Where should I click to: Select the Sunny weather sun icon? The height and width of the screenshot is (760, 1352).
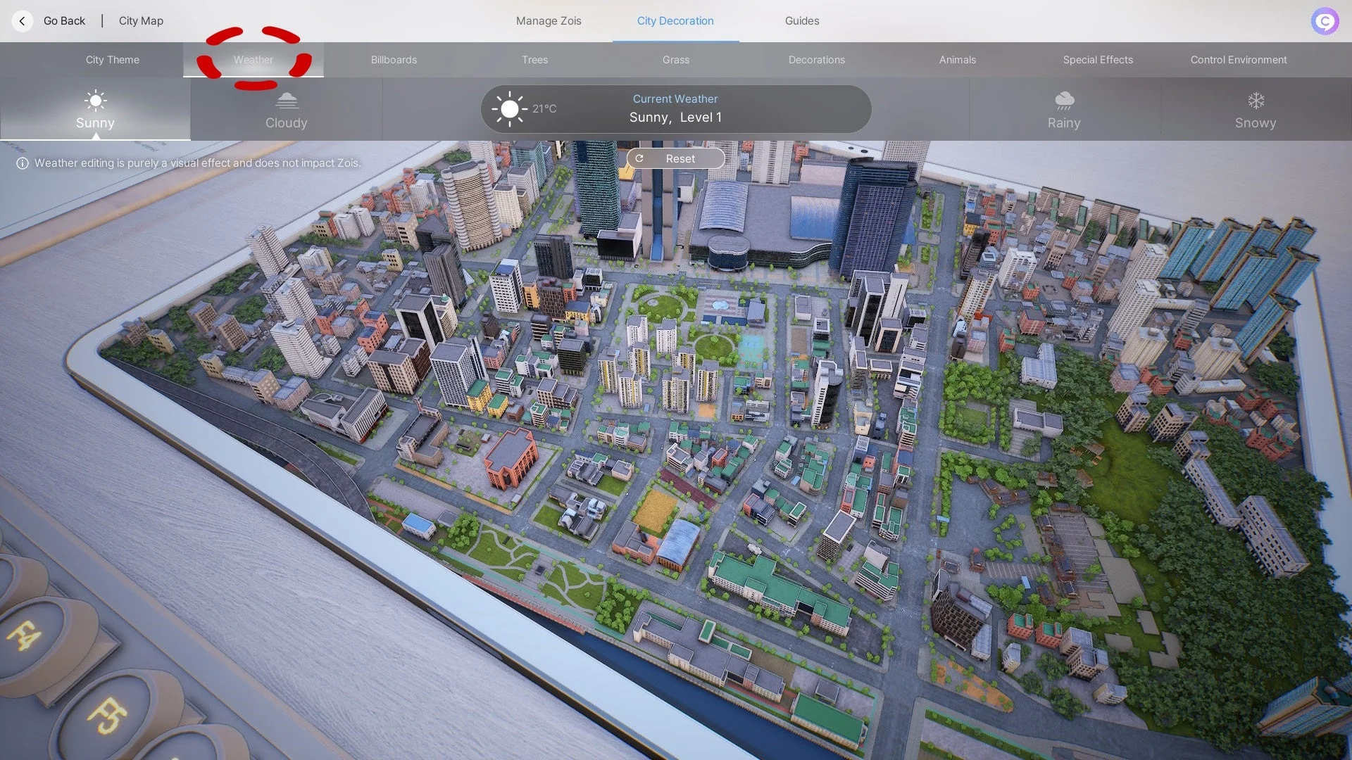point(95,101)
